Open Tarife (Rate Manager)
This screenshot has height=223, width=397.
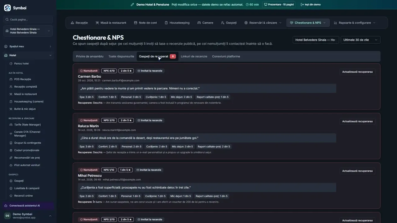[x=28, y=125]
